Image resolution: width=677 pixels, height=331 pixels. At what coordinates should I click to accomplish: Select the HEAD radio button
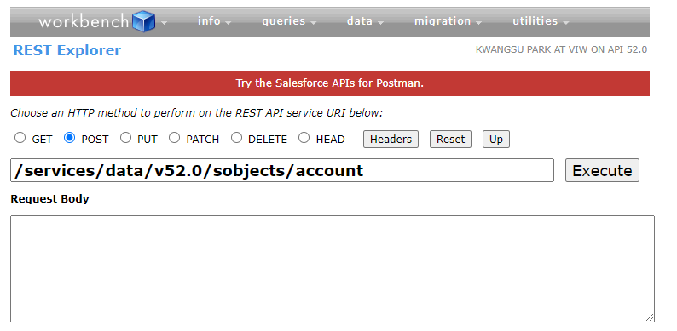click(x=304, y=138)
